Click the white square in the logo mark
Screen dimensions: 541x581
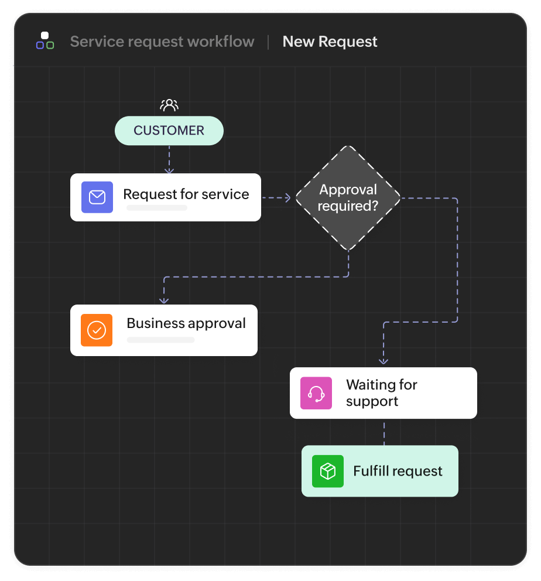[x=44, y=35]
